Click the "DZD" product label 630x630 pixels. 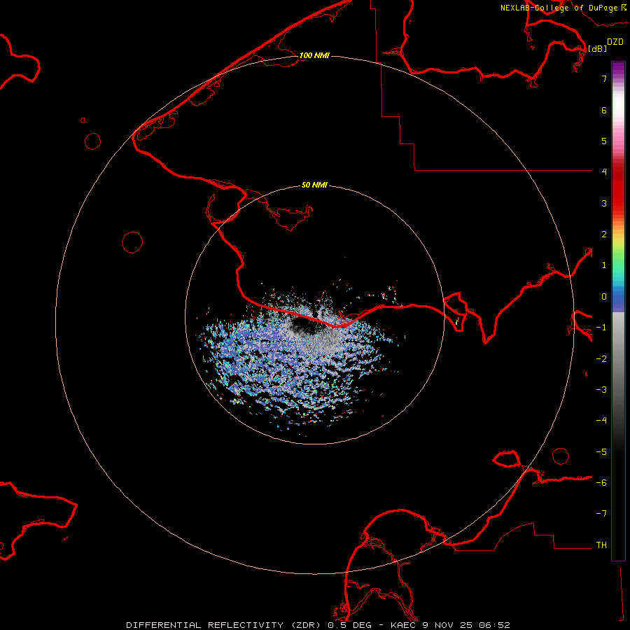pyautogui.click(x=615, y=42)
